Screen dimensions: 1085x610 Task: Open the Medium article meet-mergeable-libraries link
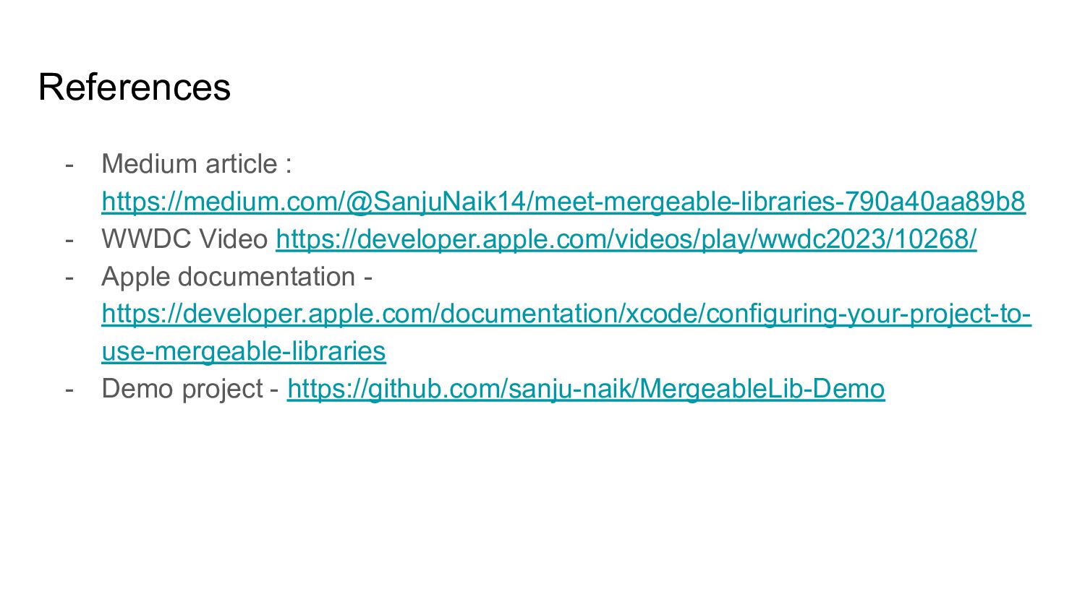point(563,202)
